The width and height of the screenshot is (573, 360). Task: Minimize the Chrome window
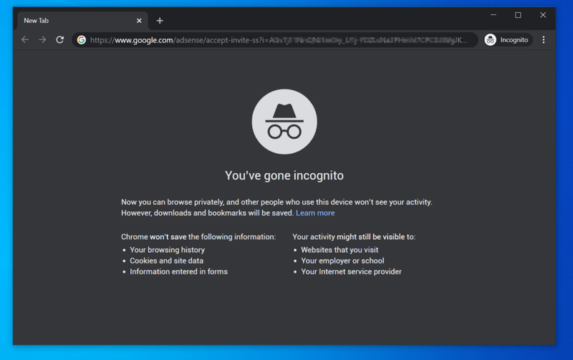tap(493, 15)
